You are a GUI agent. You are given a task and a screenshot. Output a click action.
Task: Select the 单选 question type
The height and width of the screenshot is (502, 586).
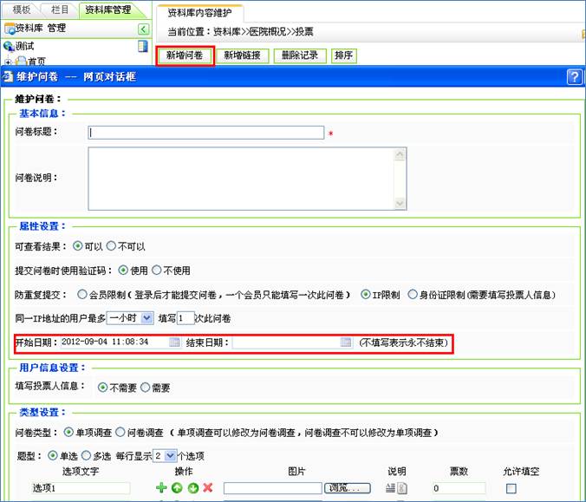pos(53,456)
